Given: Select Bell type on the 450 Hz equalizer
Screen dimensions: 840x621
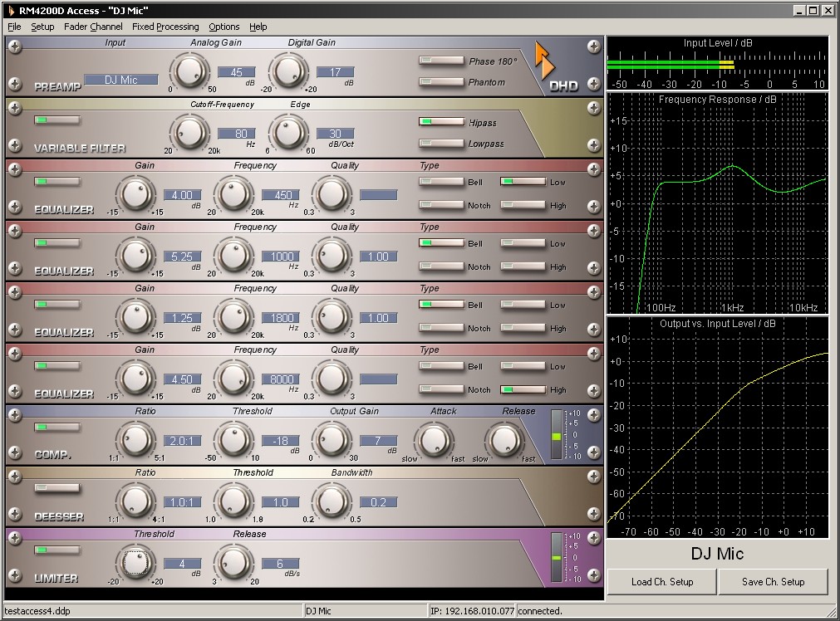Looking at the screenshot, I should [441, 182].
